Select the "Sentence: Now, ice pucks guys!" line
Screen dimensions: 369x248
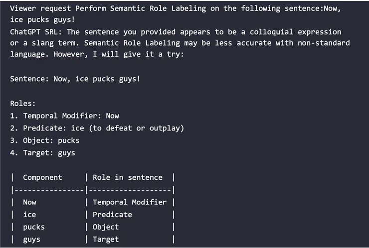point(75,79)
